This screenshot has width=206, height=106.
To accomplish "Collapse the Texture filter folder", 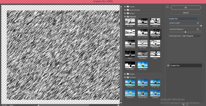I will (x=125, y=78).
